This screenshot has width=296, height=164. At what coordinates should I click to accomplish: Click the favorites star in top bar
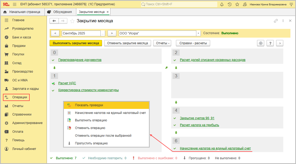(237, 5)
